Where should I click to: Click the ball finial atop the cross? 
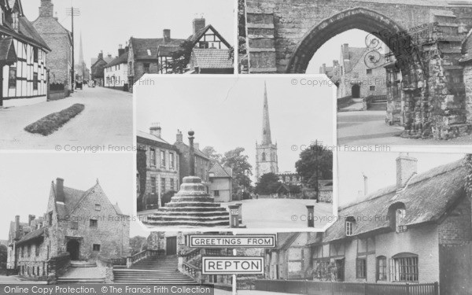pos(191,134)
